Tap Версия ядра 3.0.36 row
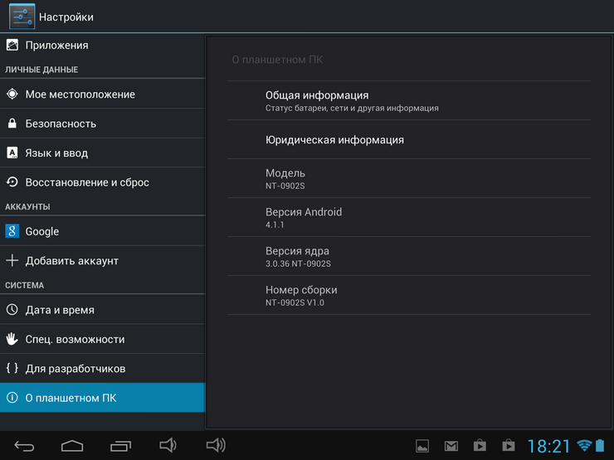Screen dimensions: 614x460 409,256
